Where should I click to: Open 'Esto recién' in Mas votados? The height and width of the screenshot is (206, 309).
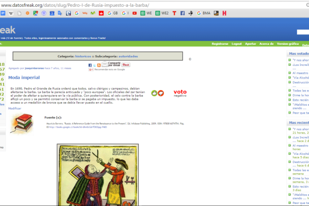(301, 100)
